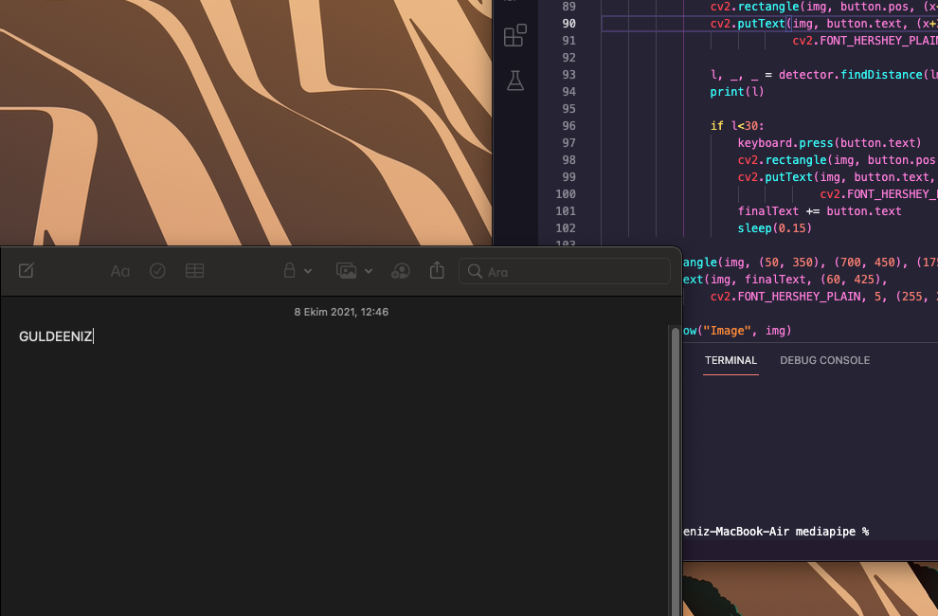Screen dimensions: 938x616
Task: Switch to DEBUG CONSOLE tab
Action: click(x=824, y=360)
